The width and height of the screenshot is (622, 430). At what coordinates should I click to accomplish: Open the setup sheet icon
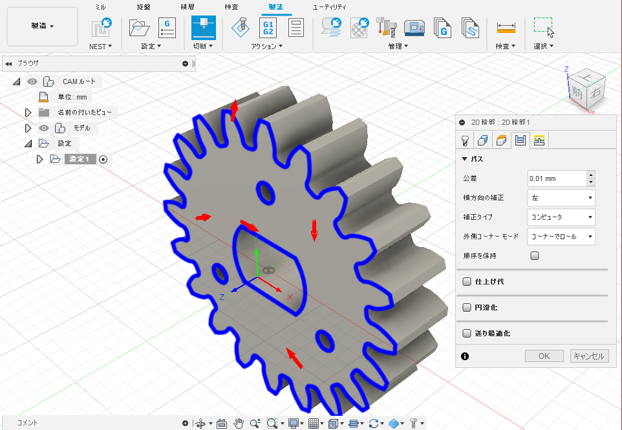296,28
